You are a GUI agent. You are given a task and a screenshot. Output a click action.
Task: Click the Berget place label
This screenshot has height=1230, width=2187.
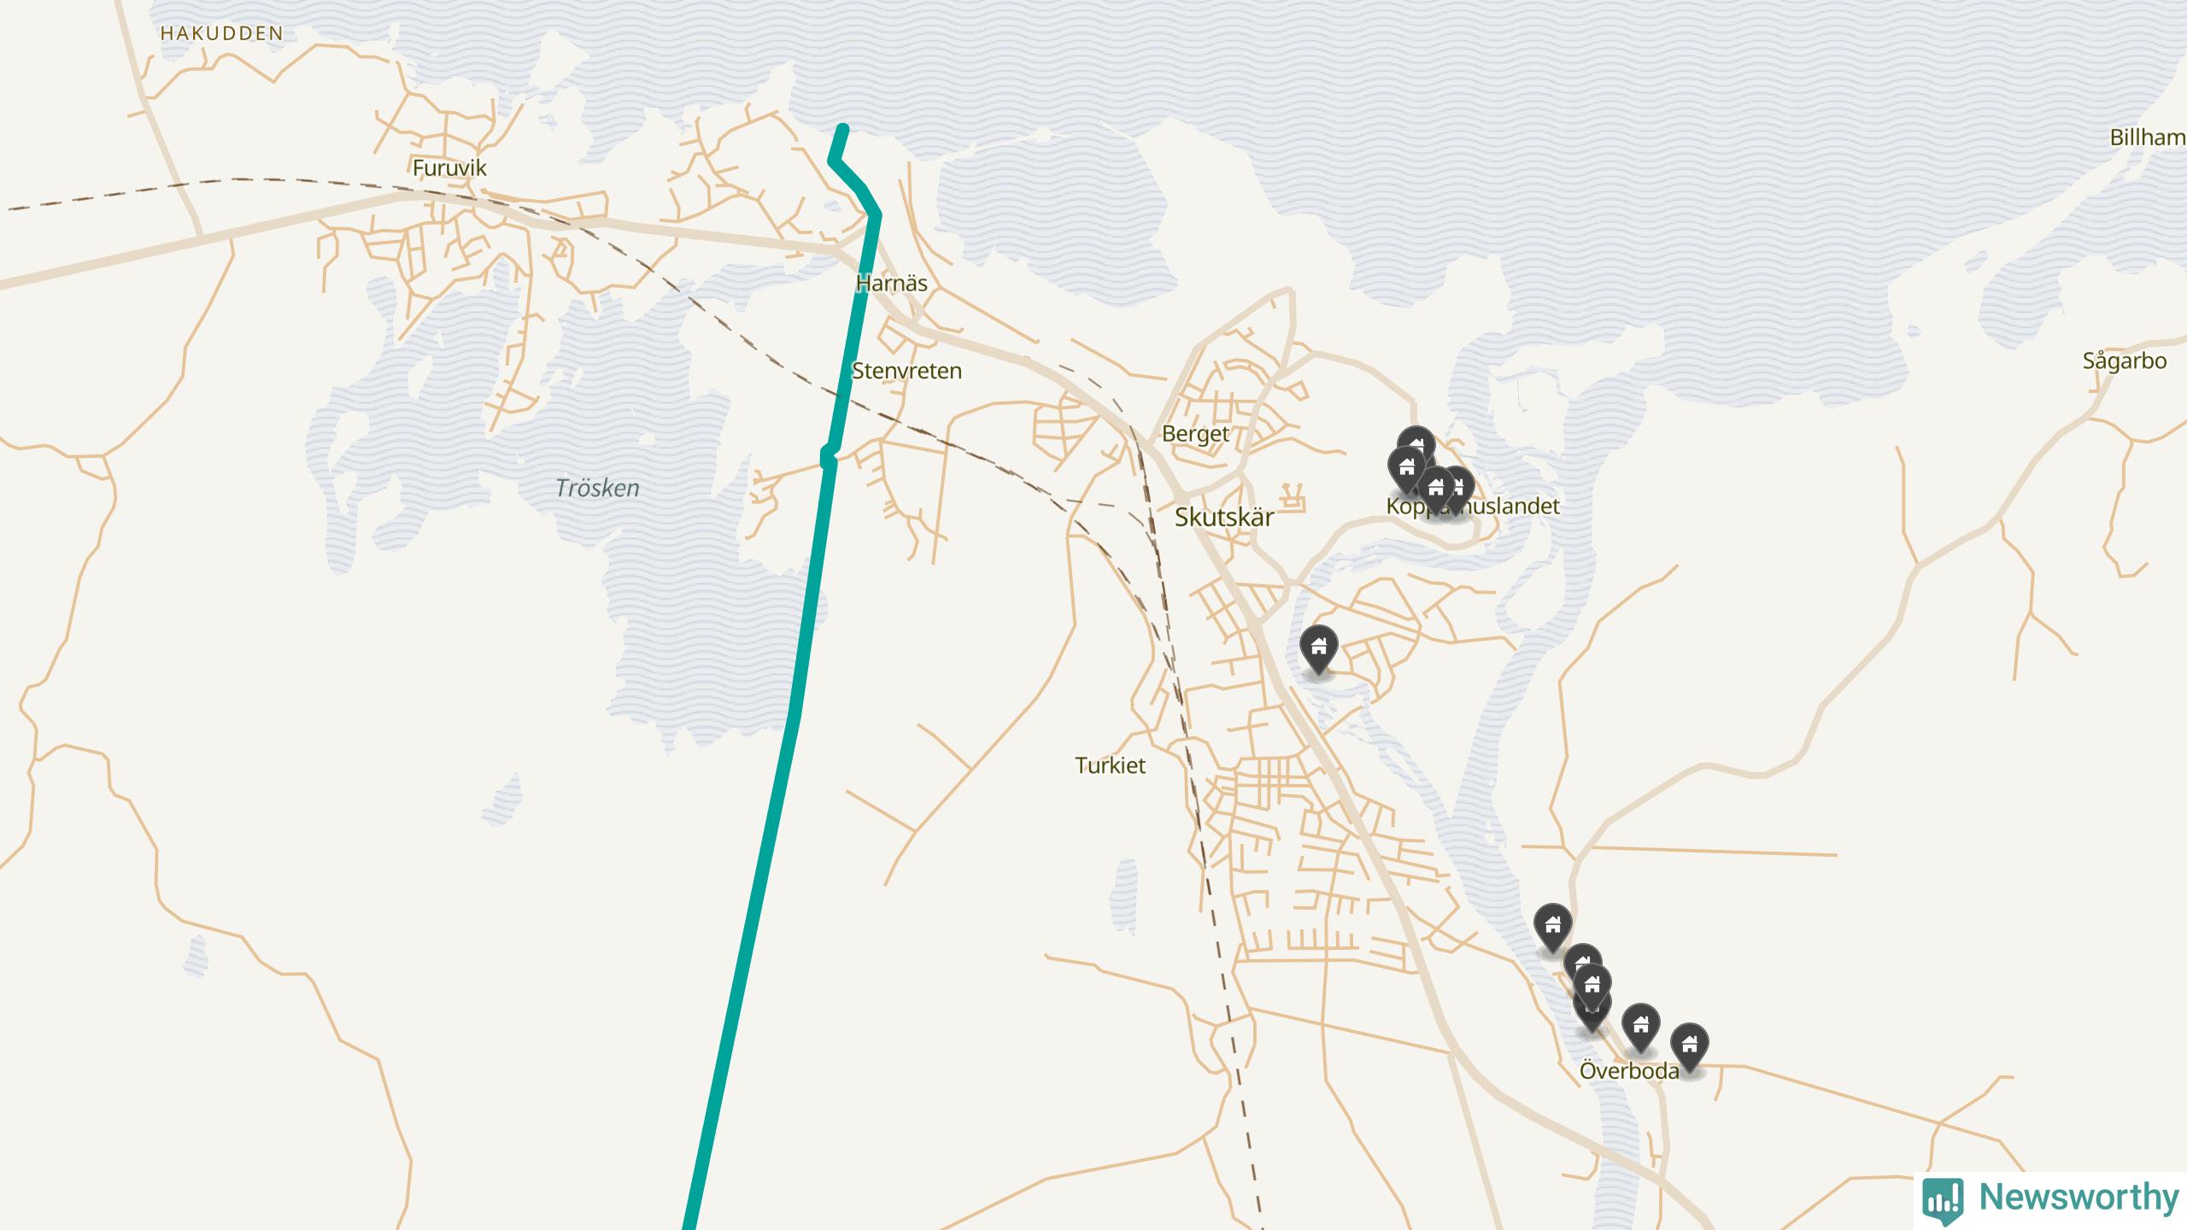(x=1196, y=434)
